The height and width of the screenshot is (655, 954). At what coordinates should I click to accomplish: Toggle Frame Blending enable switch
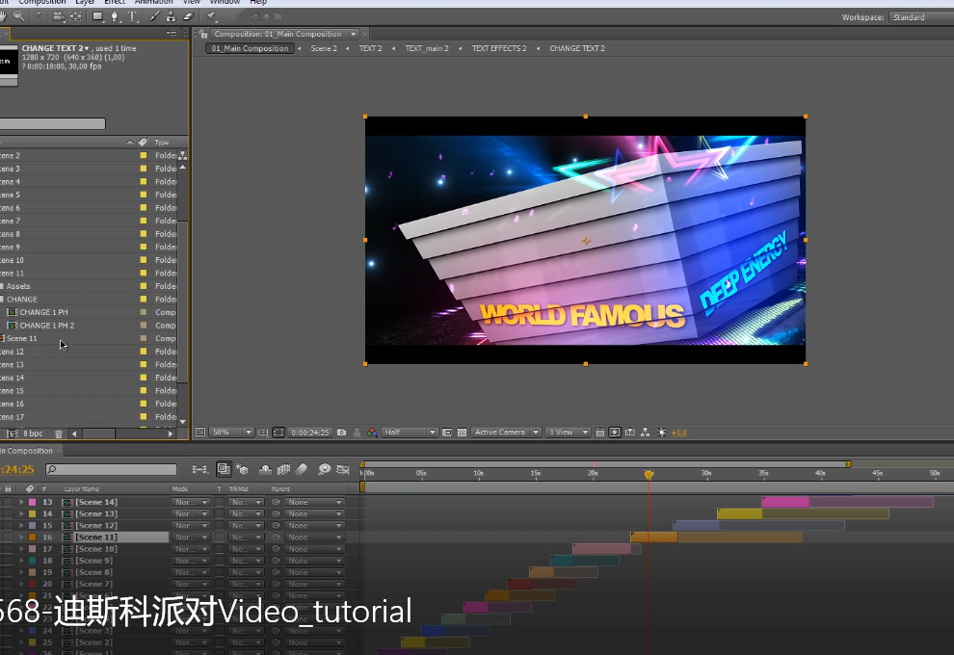pos(283,469)
